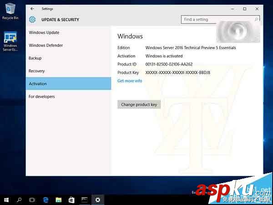Click the Product ID value 00131-82500-02106-AA262
This screenshot has width=273, height=205.
click(x=169, y=64)
